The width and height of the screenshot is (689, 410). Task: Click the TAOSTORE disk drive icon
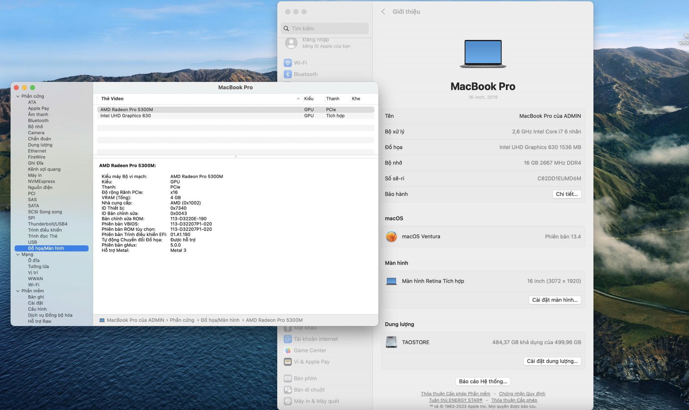[x=391, y=343]
